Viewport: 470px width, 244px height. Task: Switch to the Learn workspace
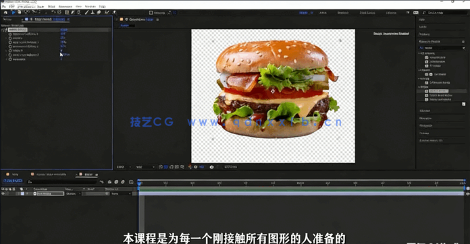tap(323, 13)
